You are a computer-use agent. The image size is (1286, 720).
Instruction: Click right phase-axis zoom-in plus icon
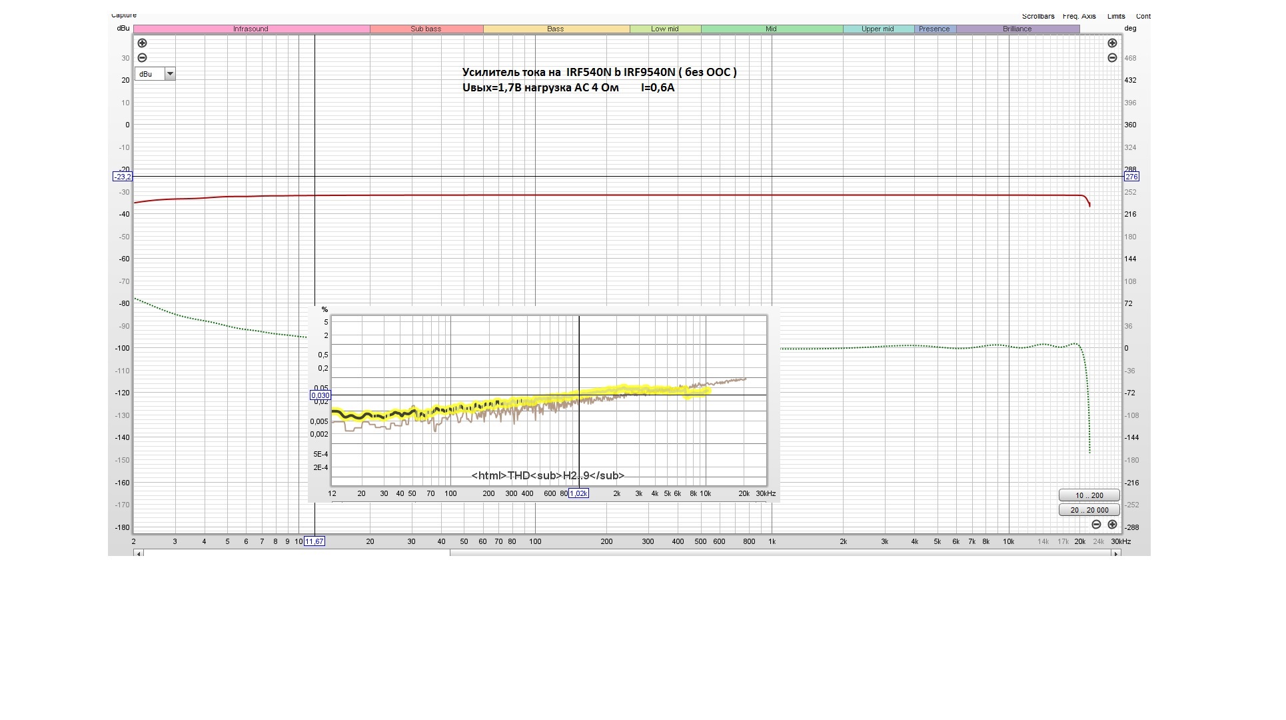(1112, 43)
